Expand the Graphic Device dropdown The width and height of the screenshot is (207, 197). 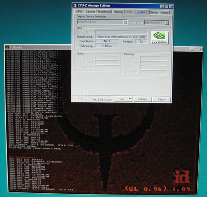[x=125, y=22]
